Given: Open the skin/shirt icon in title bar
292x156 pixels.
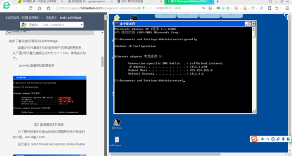Looking at the screenshot, I should [270, 2].
